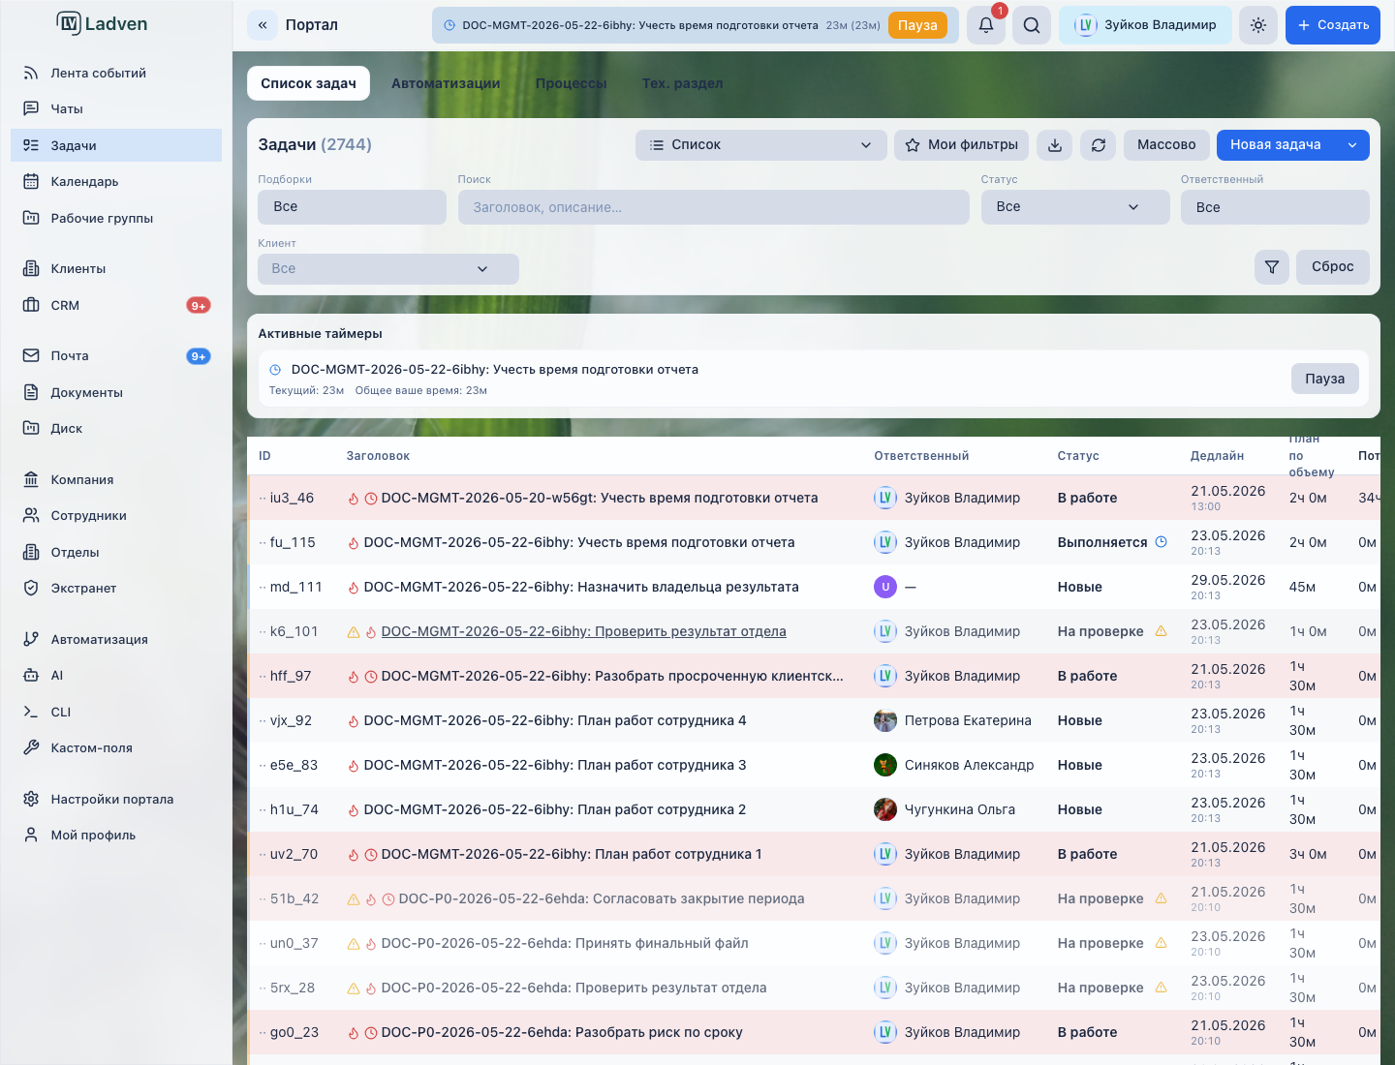This screenshot has height=1065, width=1395.
Task: Open task link Проверить результат отдела k6_101
Action: 583,631
